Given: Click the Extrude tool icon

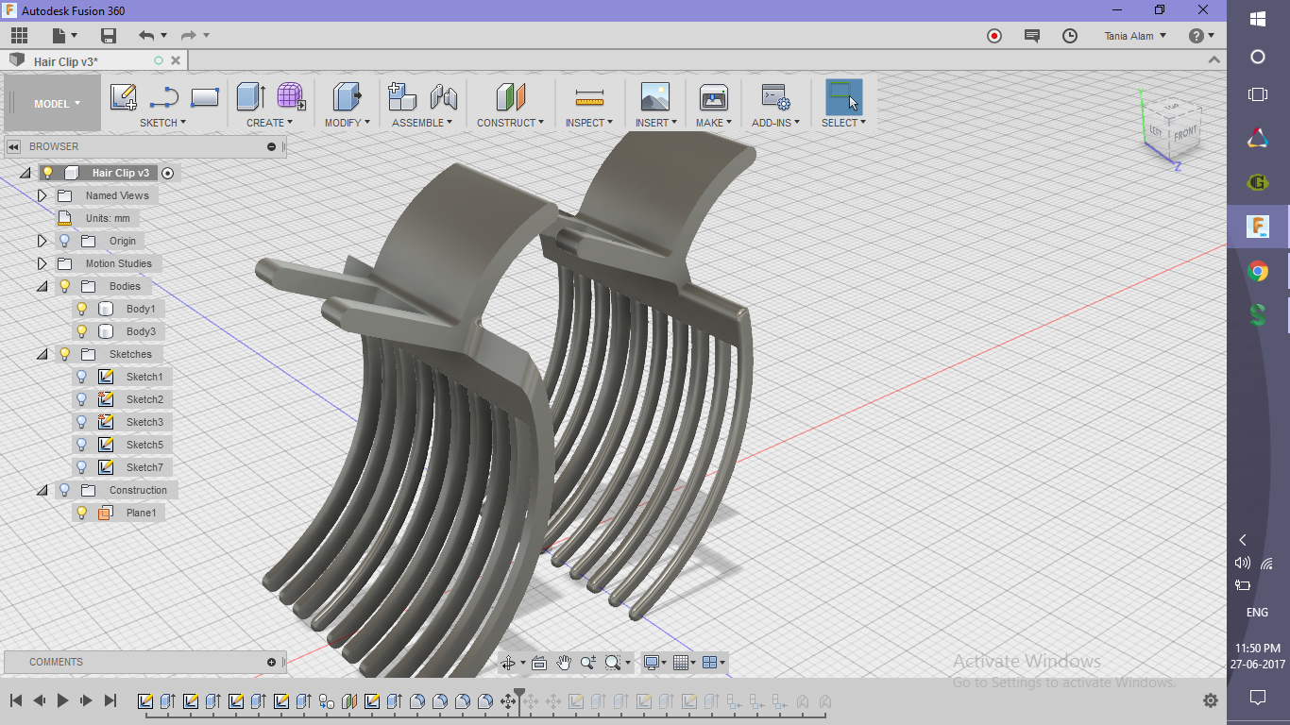Looking at the screenshot, I should click(251, 96).
